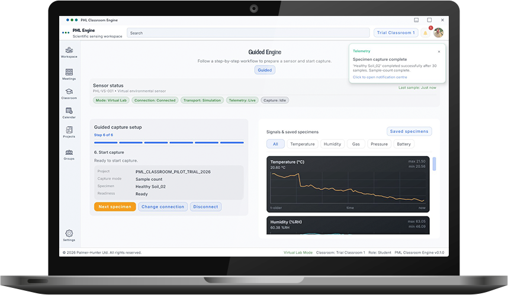Viewport: 508px width, 295px height.
Task: Click the Guided mode button
Action: [x=265, y=70]
